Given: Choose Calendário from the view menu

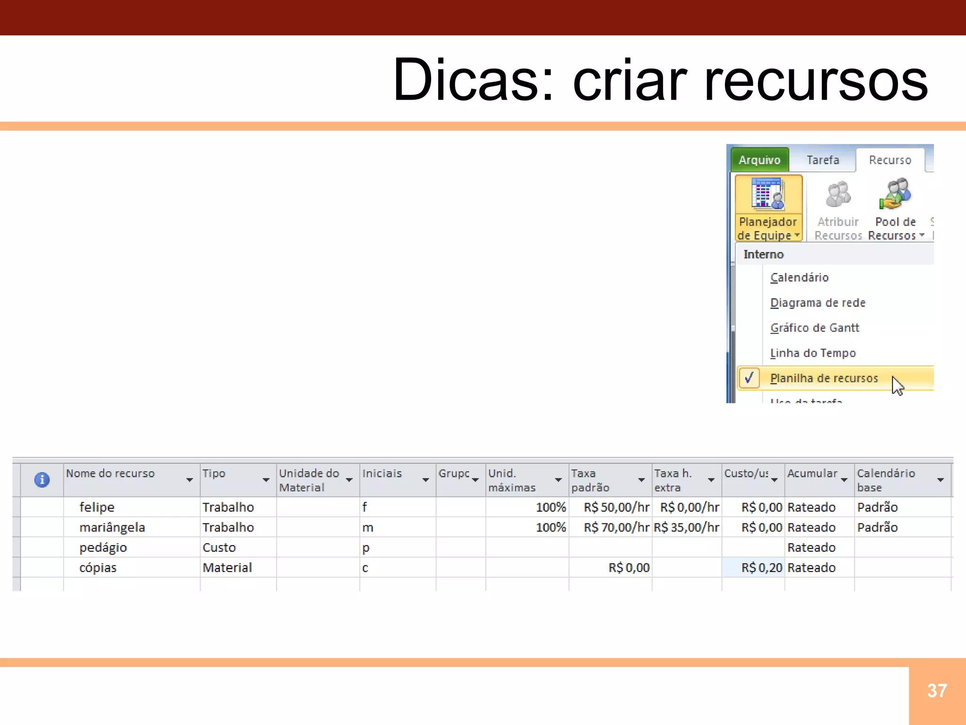Looking at the screenshot, I should (x=799, y=278).
